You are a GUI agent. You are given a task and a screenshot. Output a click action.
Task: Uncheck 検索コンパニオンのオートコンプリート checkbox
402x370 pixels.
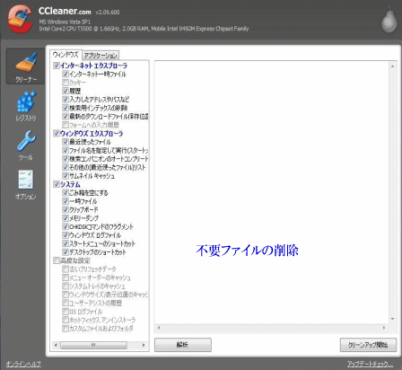tap(66, 158)
